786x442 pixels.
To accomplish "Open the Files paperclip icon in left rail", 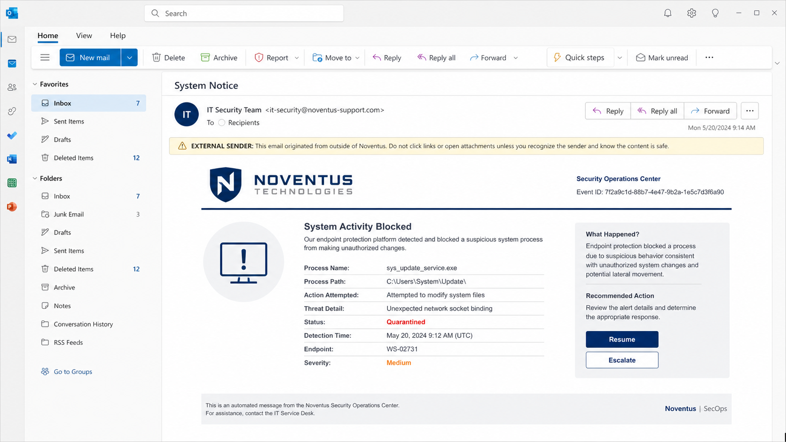I will tap(12, 111).
